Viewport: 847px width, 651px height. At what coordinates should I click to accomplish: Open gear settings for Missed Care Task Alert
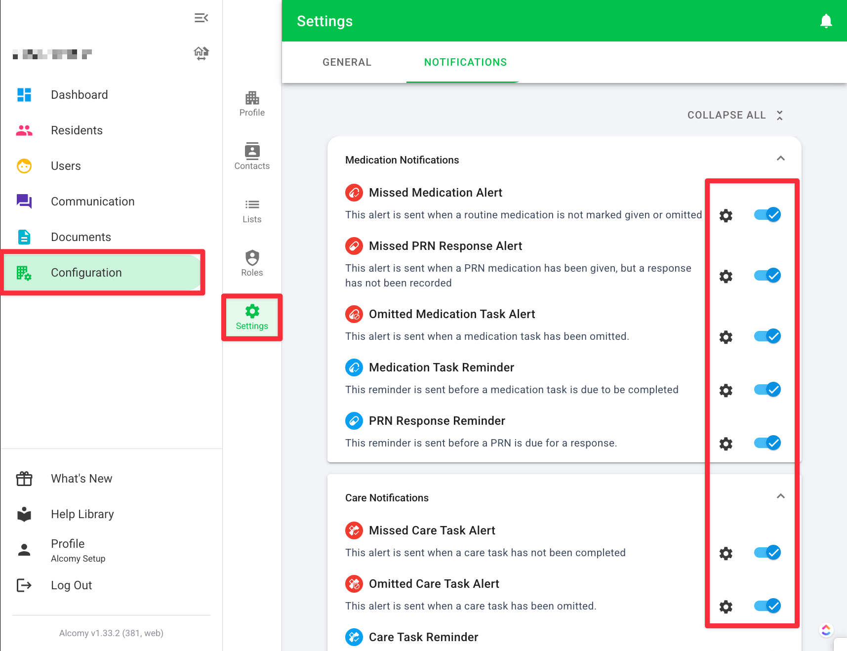[x=726, y=554]
